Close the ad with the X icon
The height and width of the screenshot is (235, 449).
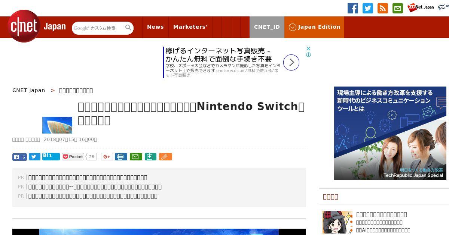pos(308,48)
